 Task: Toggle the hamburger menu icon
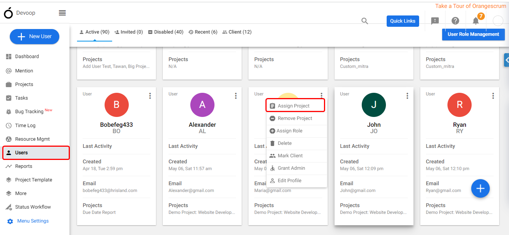(x=62, y=13)
